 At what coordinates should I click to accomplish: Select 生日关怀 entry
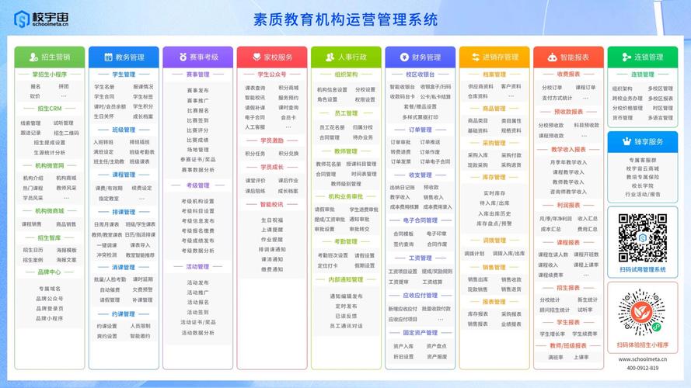(104, 116)
